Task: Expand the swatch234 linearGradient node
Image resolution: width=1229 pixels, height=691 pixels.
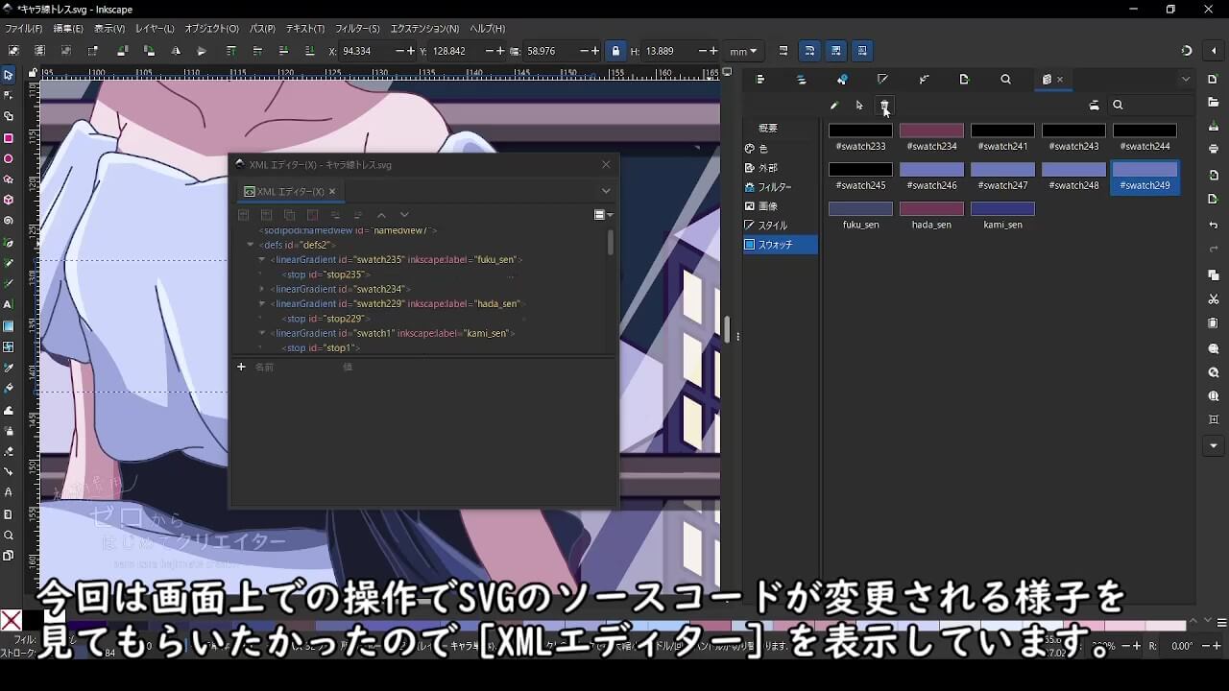Action: pyautogui.click(x=261, y=289)
